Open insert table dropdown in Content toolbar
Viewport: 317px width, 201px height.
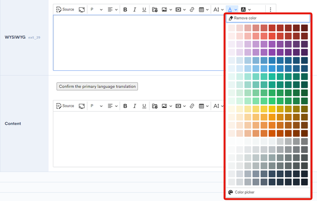coord(203,106)
